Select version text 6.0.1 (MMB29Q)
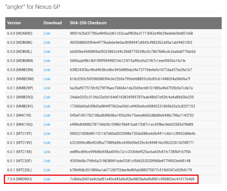227x191 pixels. [x=20, y=97]
